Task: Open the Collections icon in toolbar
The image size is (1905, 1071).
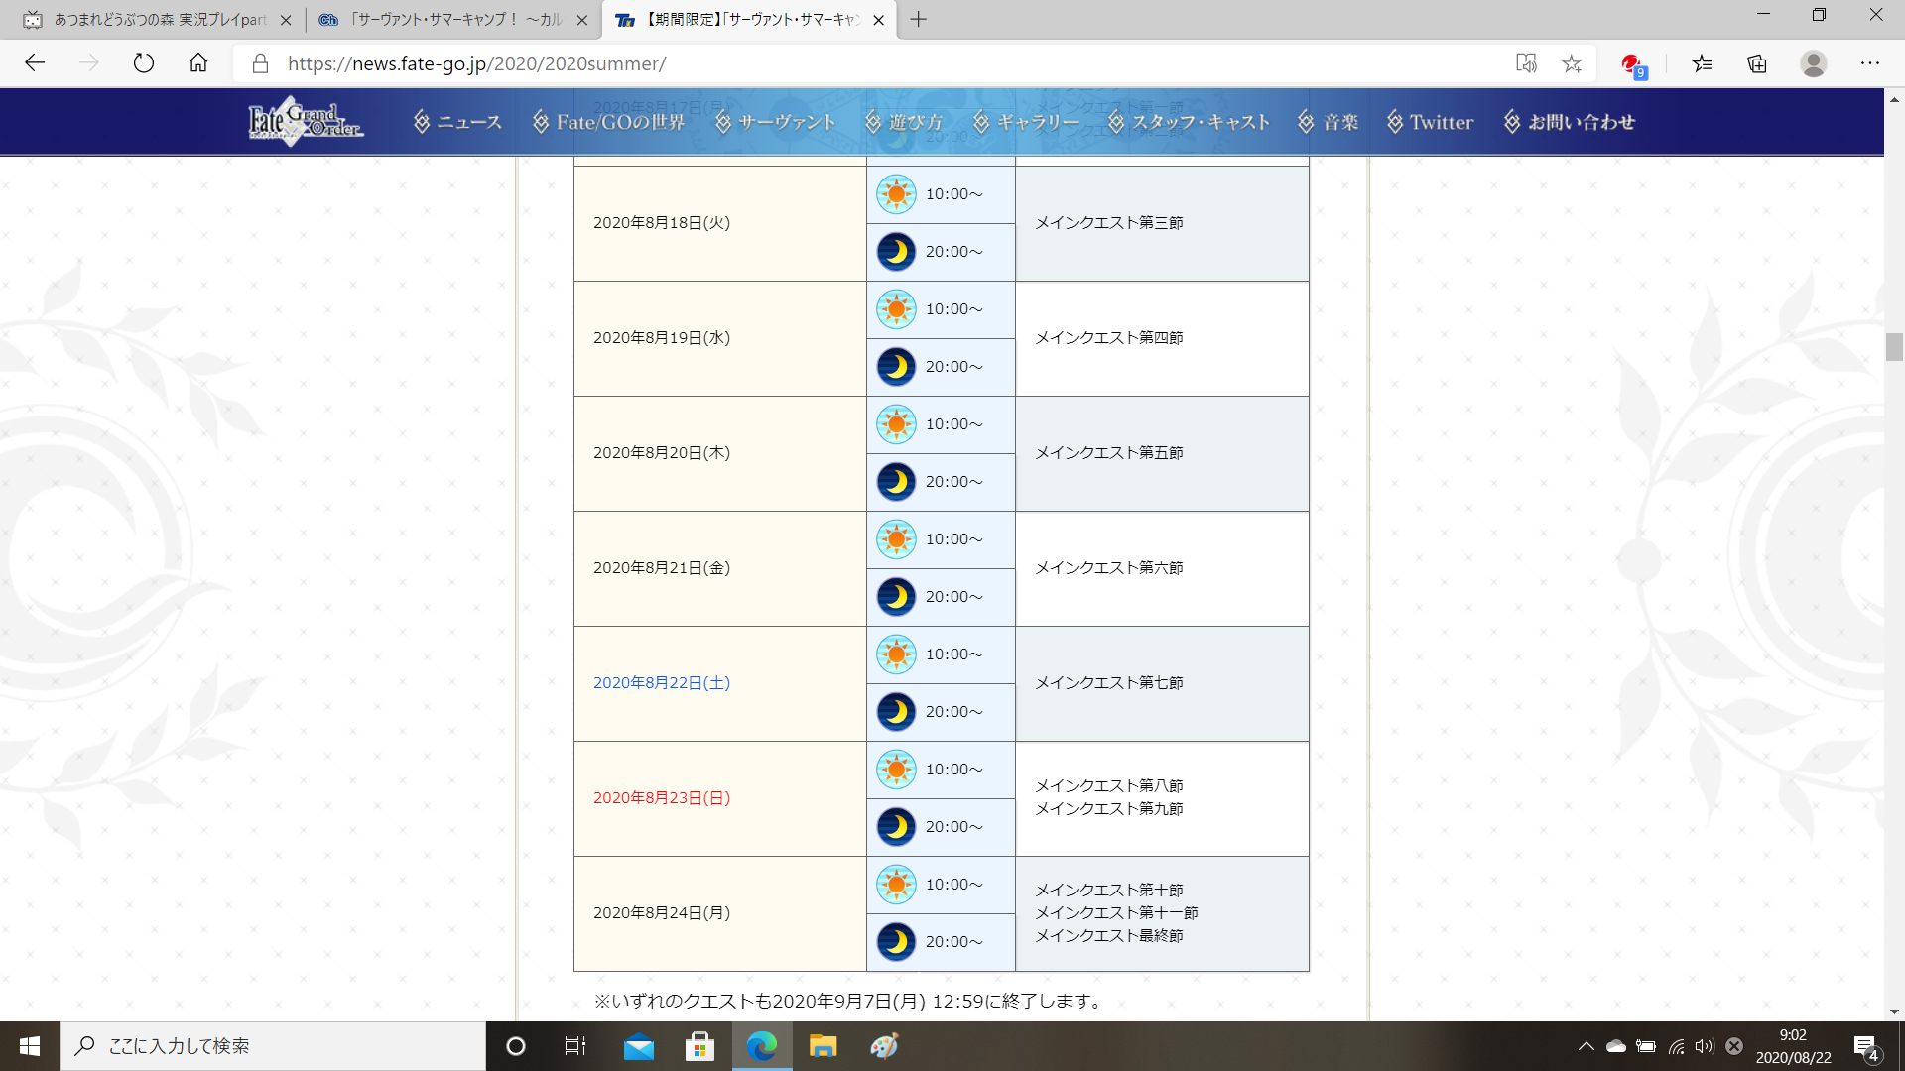Action: click(1757, 63)
